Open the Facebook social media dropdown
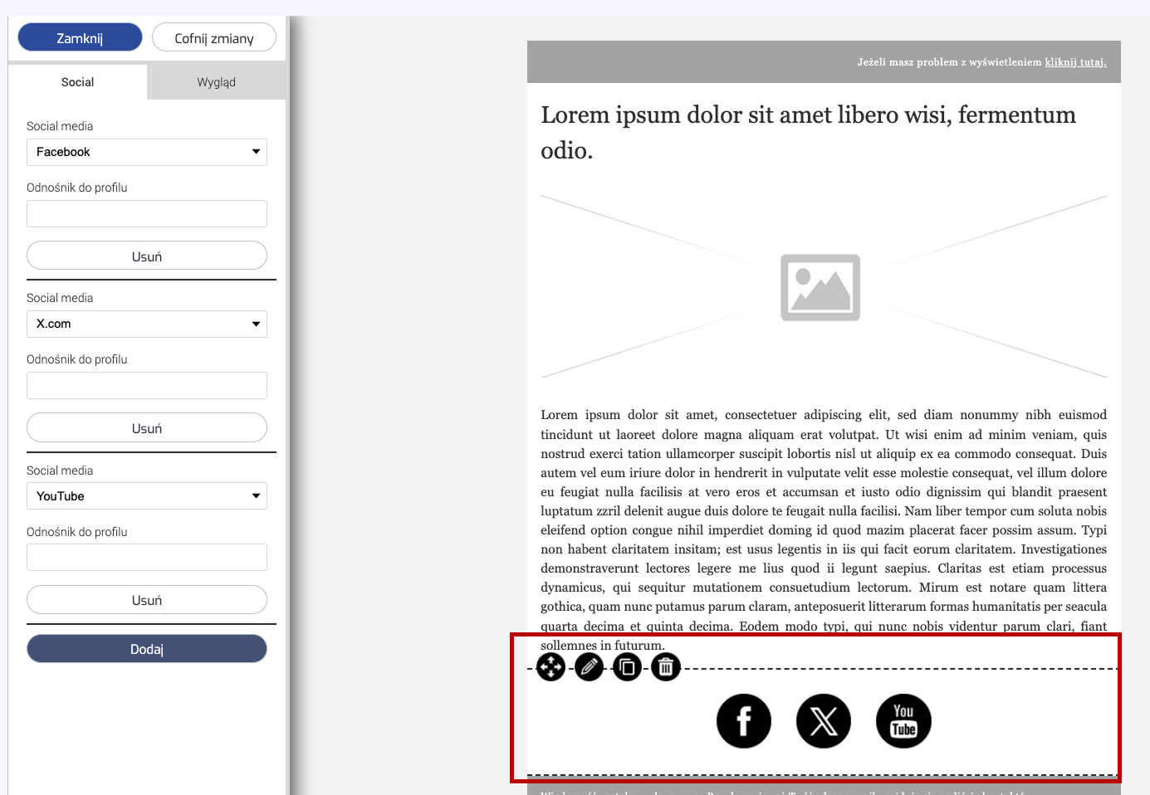Viewport: 1150px width, 795px height. [147, 152]
